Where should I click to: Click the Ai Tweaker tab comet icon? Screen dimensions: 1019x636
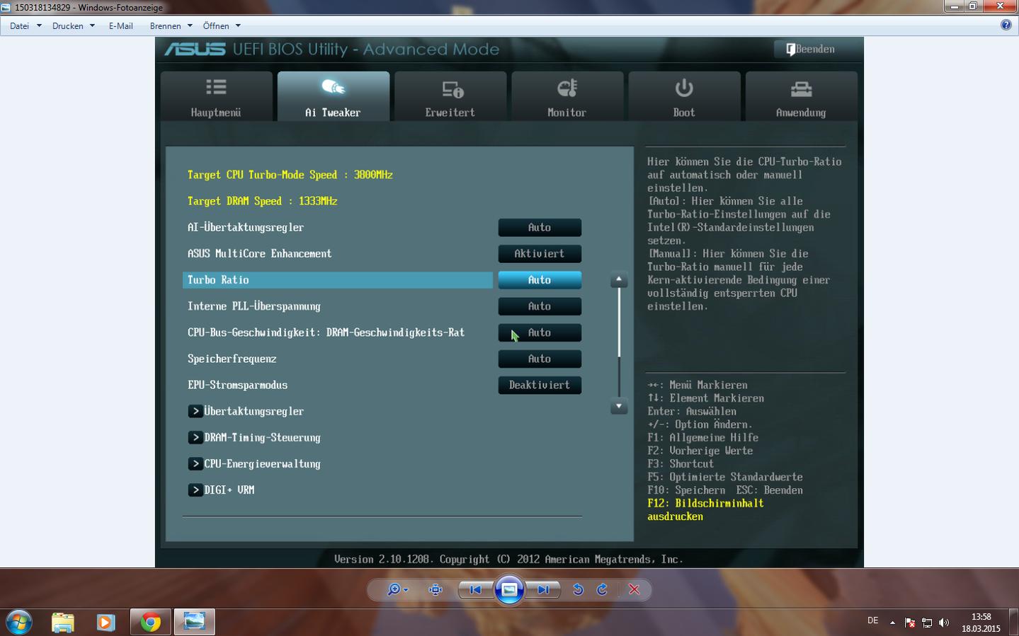point(333,87)
